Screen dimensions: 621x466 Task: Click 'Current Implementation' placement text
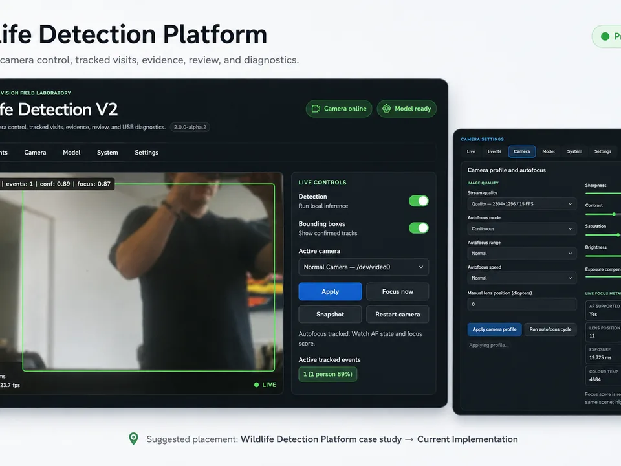point(467,439)
